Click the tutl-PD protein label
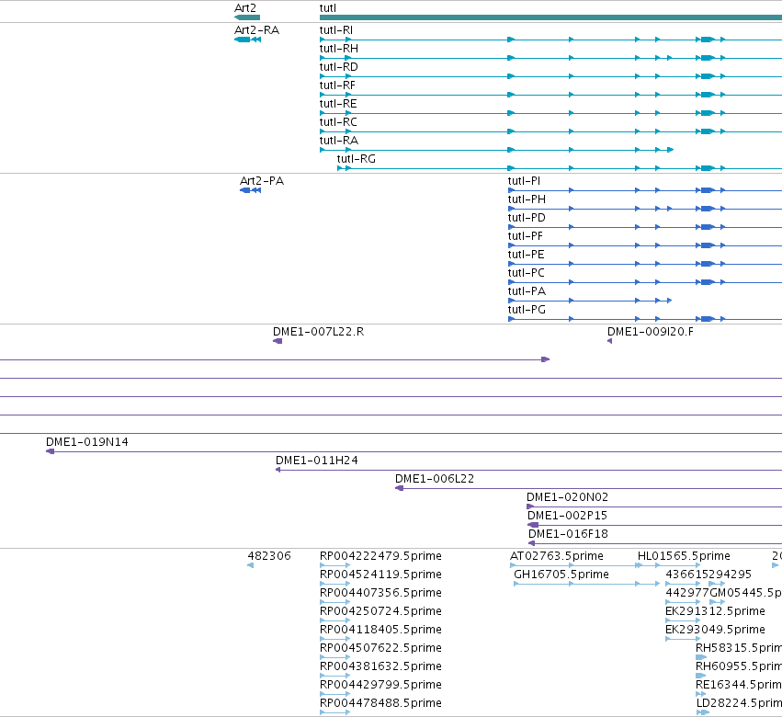 tap(527, 218)
